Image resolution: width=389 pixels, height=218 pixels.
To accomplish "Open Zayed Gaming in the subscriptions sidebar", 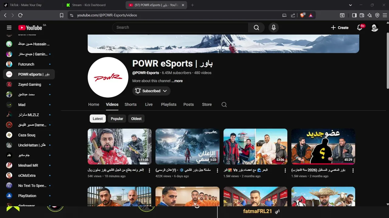I will [x=29, y=84].
